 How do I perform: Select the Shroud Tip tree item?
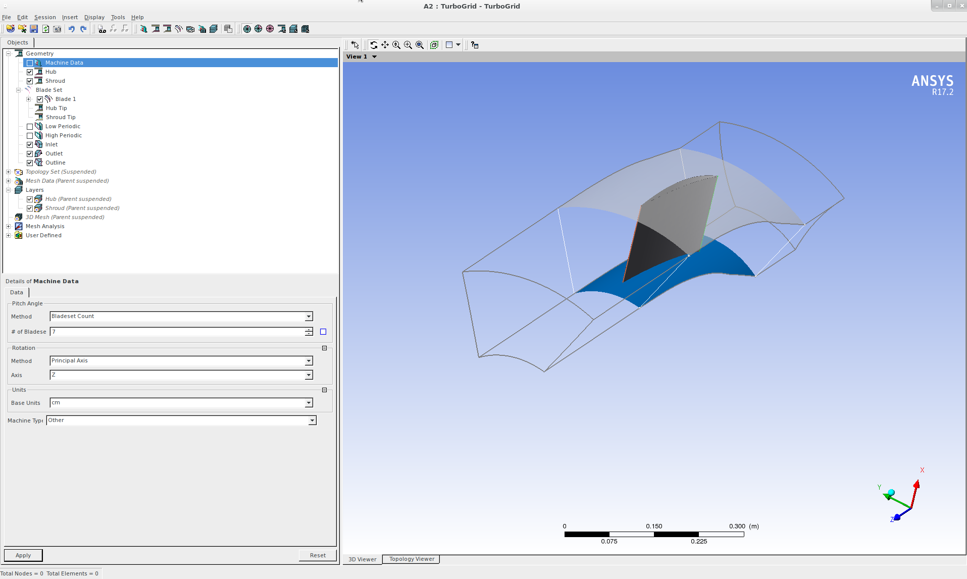point(61,117)
